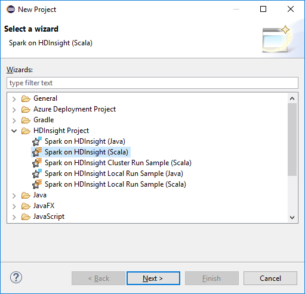Expand the JavaScript category

tap(14, 217)
